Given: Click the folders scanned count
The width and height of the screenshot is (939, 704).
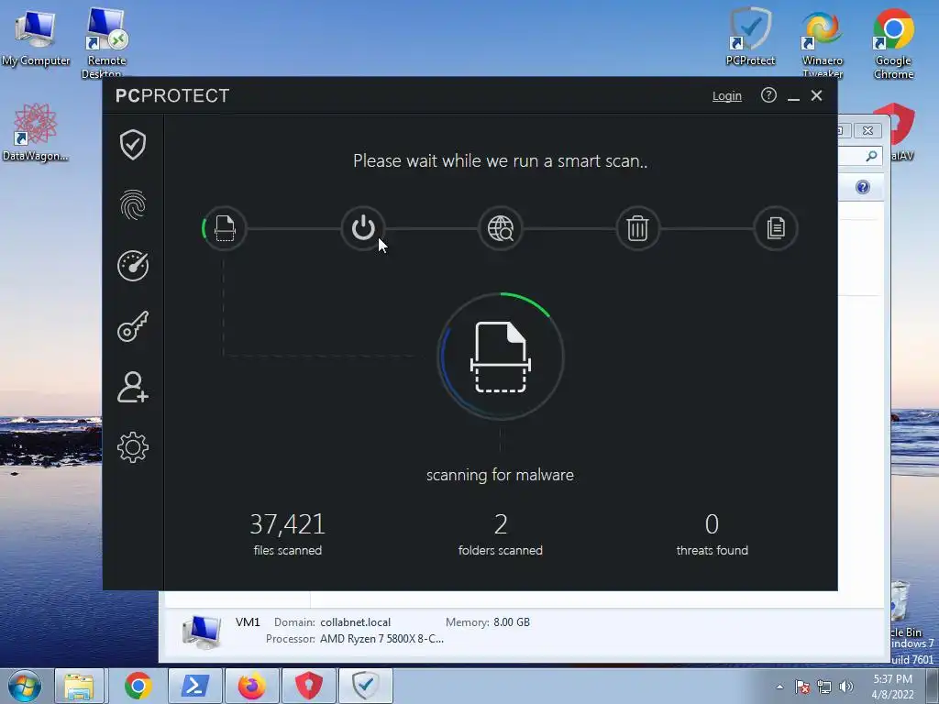Looking at the screenshot, I should coord(501,524).
